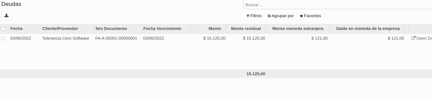The image size is (432, 99).
Task: Click the funnel icon next to Filtros
Action: [x=248, y=16]
